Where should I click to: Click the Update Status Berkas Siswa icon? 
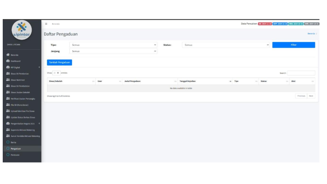8,117
